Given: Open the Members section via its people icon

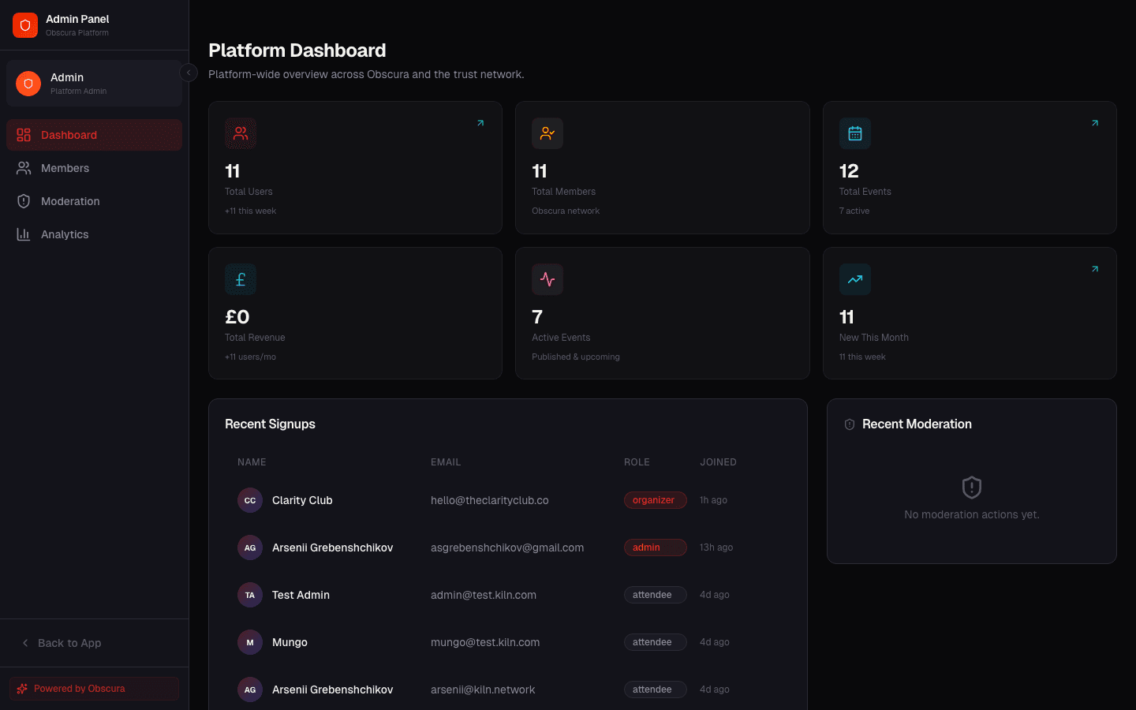Looking at the screenshot, I should point(24,168).
